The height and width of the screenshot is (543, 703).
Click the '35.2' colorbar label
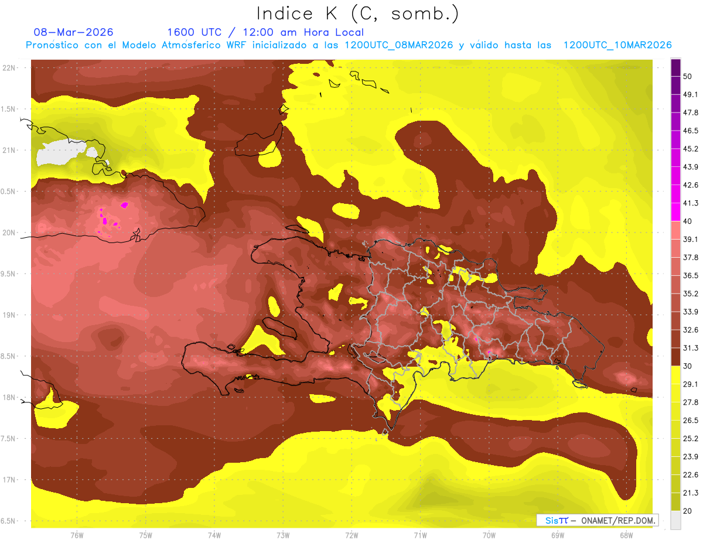(x=691, y=294)
